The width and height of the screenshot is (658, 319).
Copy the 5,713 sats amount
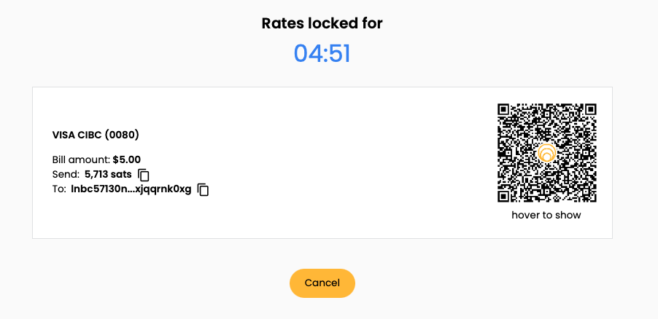tap(144, 175)
